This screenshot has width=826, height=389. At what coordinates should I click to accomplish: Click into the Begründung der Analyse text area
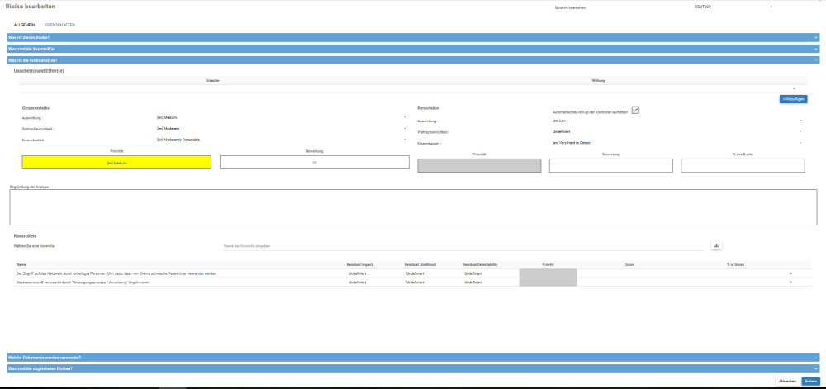point(413,207)
